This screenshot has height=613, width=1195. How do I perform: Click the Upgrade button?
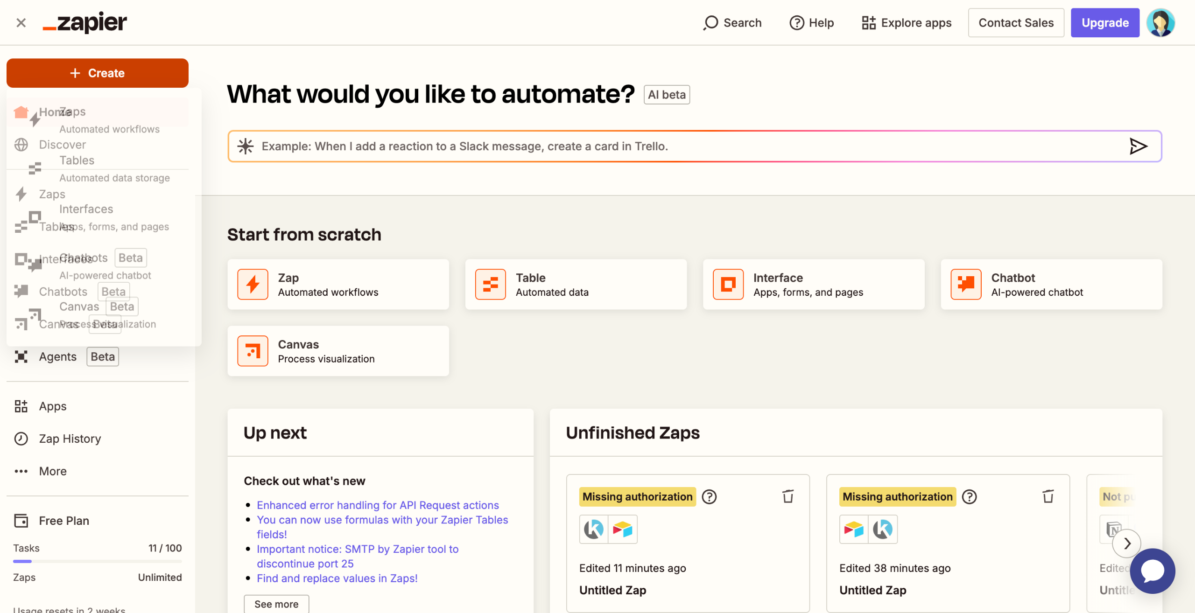click(x=1104, y=22)
